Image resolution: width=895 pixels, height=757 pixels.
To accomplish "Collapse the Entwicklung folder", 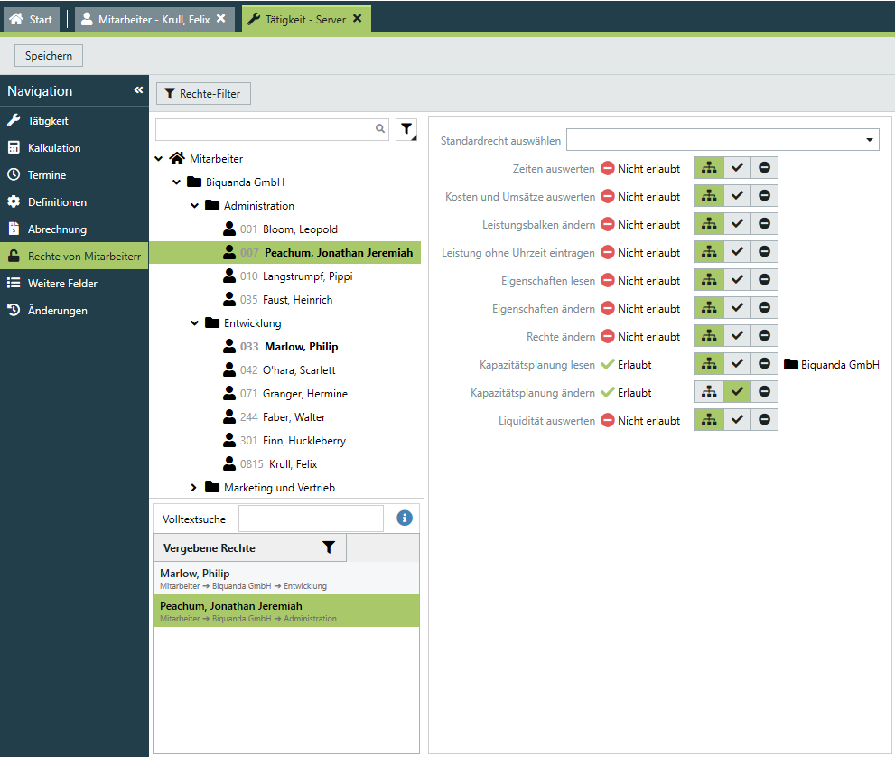I will pos(194,323).
